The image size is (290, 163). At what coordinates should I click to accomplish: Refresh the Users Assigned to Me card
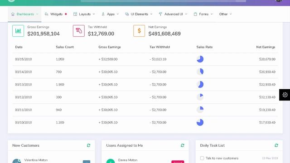point(183,145)
